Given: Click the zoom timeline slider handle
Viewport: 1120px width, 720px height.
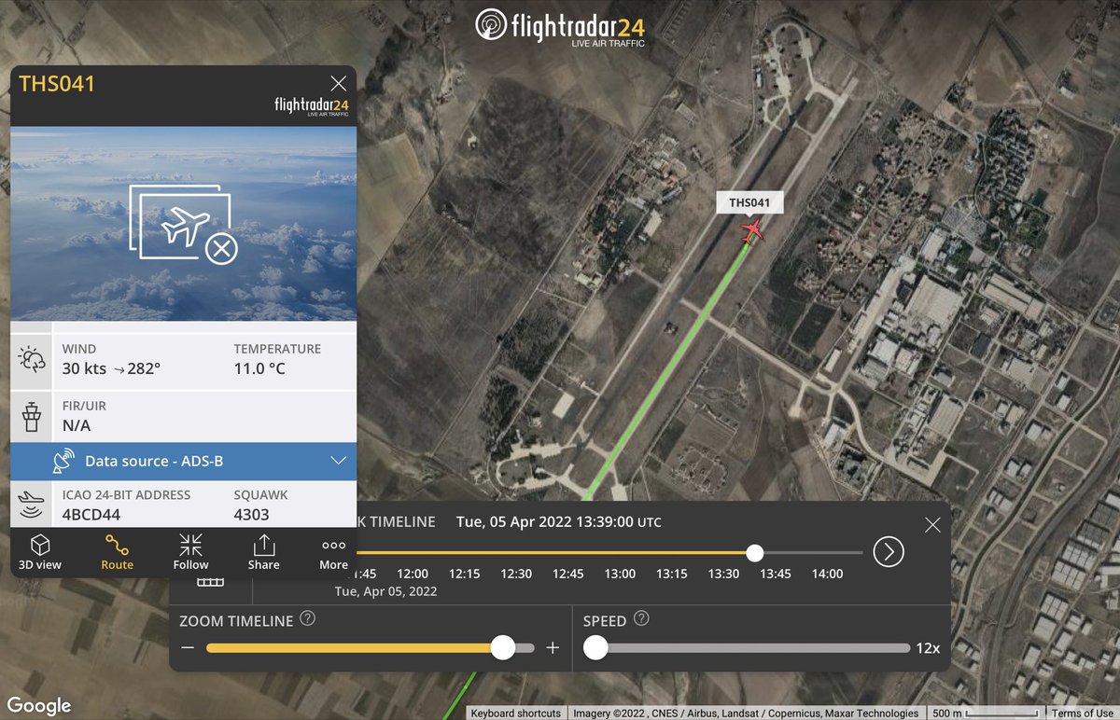Looking at the screenshot, I should [x=502, y=647].
